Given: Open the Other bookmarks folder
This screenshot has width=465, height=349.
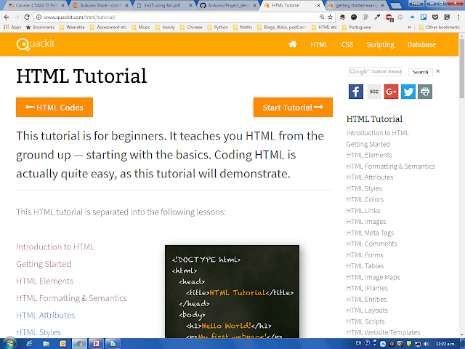Looking at the screenshot, I should pos(440,28).
